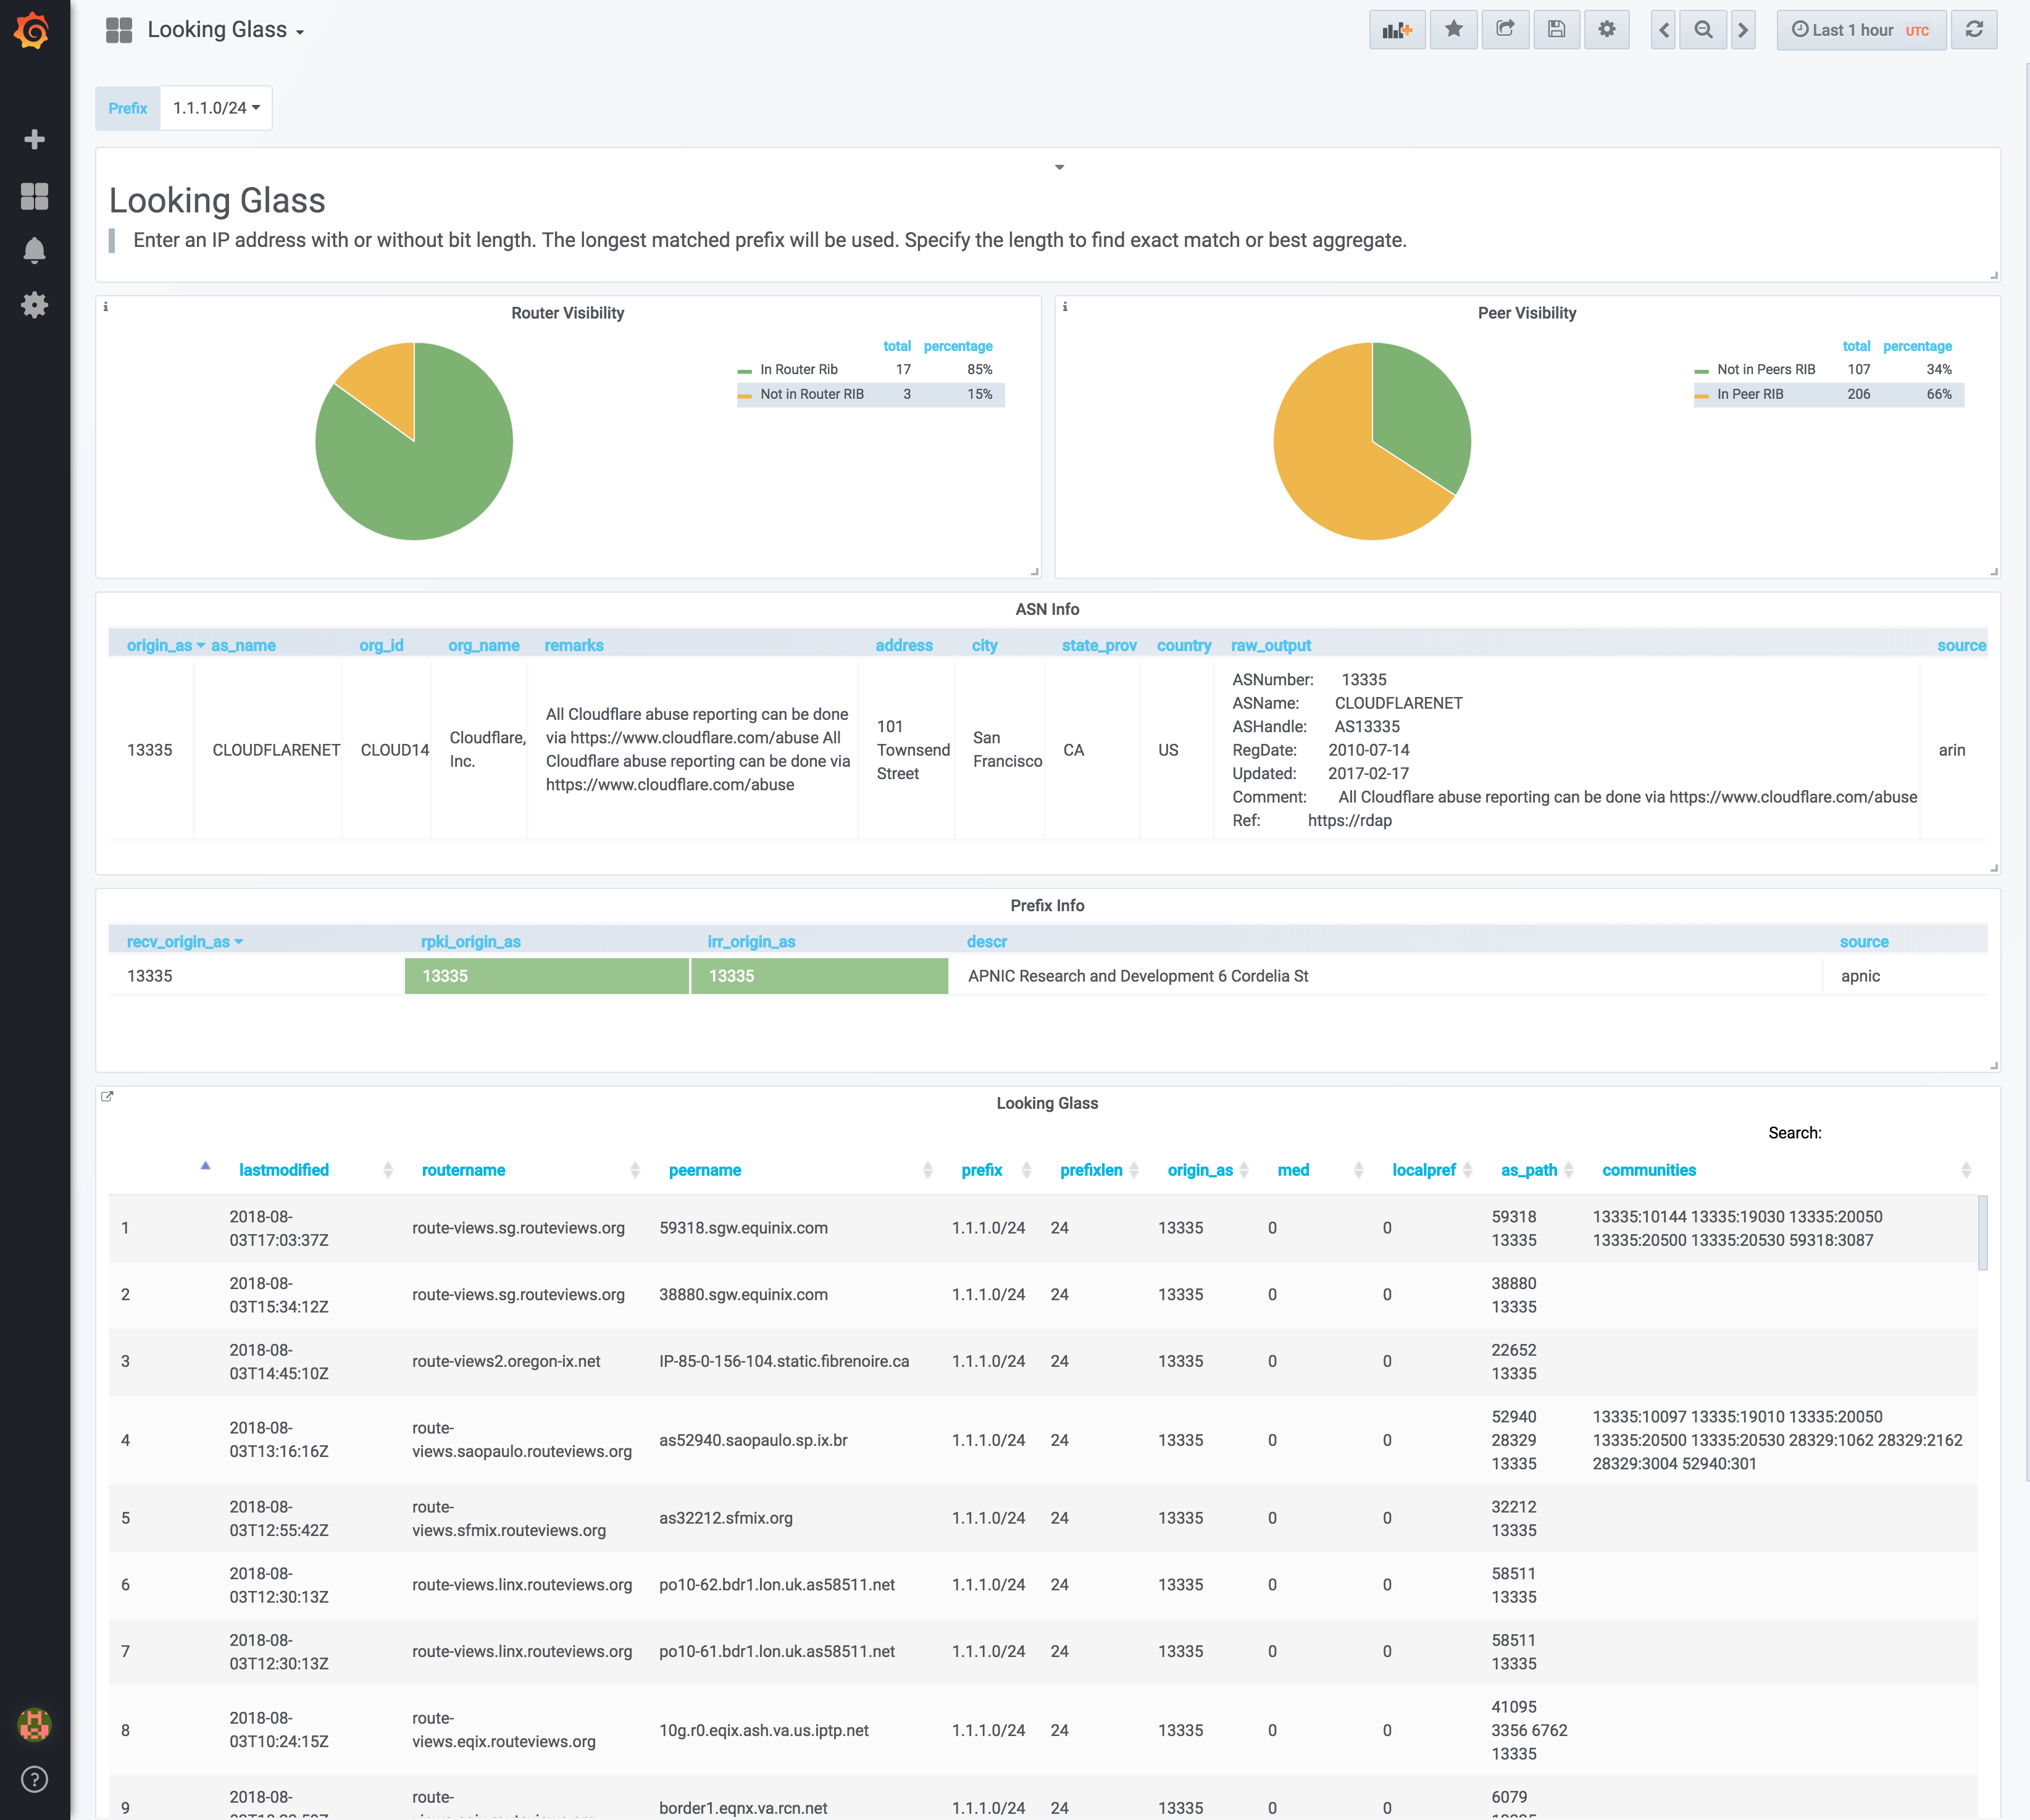Toggle Not in Peers RIB legend series
The height and width of the screenshot is (1820, 2030).
click(1765, 369)
